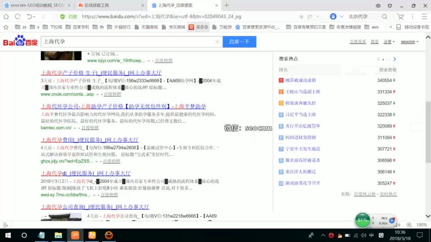Viewport: 431px width, 242px height.
Task: Clear the Baidu search box with X
Action: (217, 42)
